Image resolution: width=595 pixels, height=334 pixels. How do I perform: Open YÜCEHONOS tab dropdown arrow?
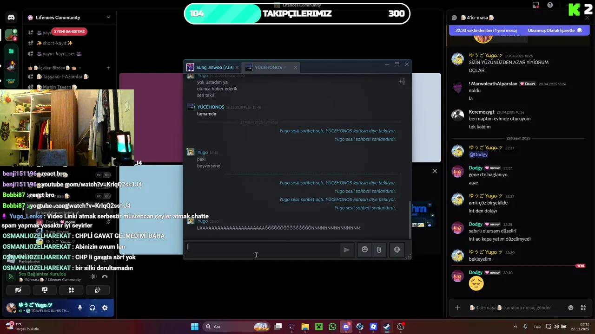285,68
